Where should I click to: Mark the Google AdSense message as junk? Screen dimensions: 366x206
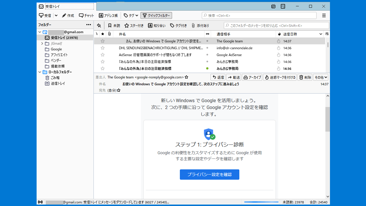tap(279, 55)
